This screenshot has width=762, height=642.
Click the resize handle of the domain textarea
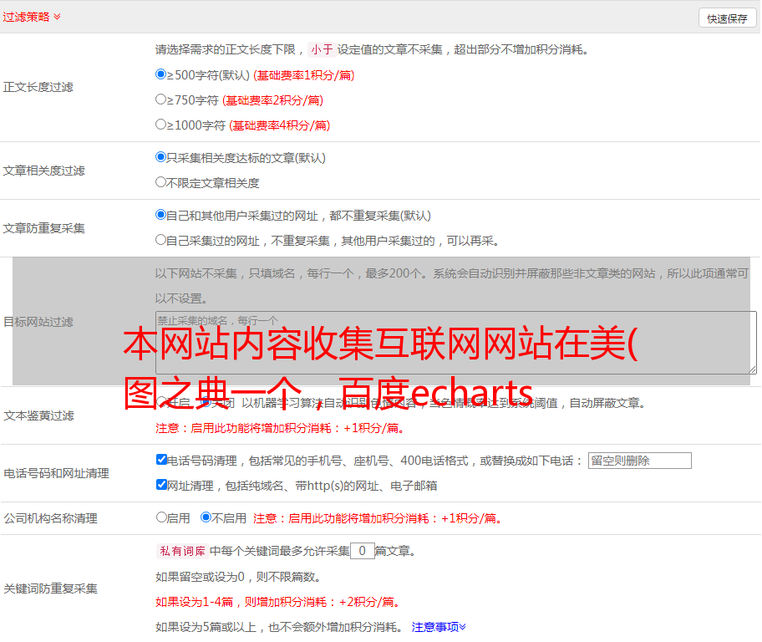pyautogui.click(x=752, y=369)
